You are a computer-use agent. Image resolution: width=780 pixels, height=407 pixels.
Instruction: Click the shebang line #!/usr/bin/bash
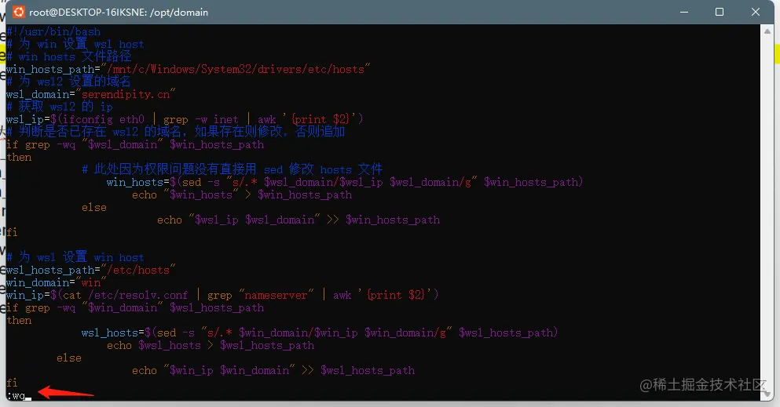pyautogui.click(x=53, y=32)
